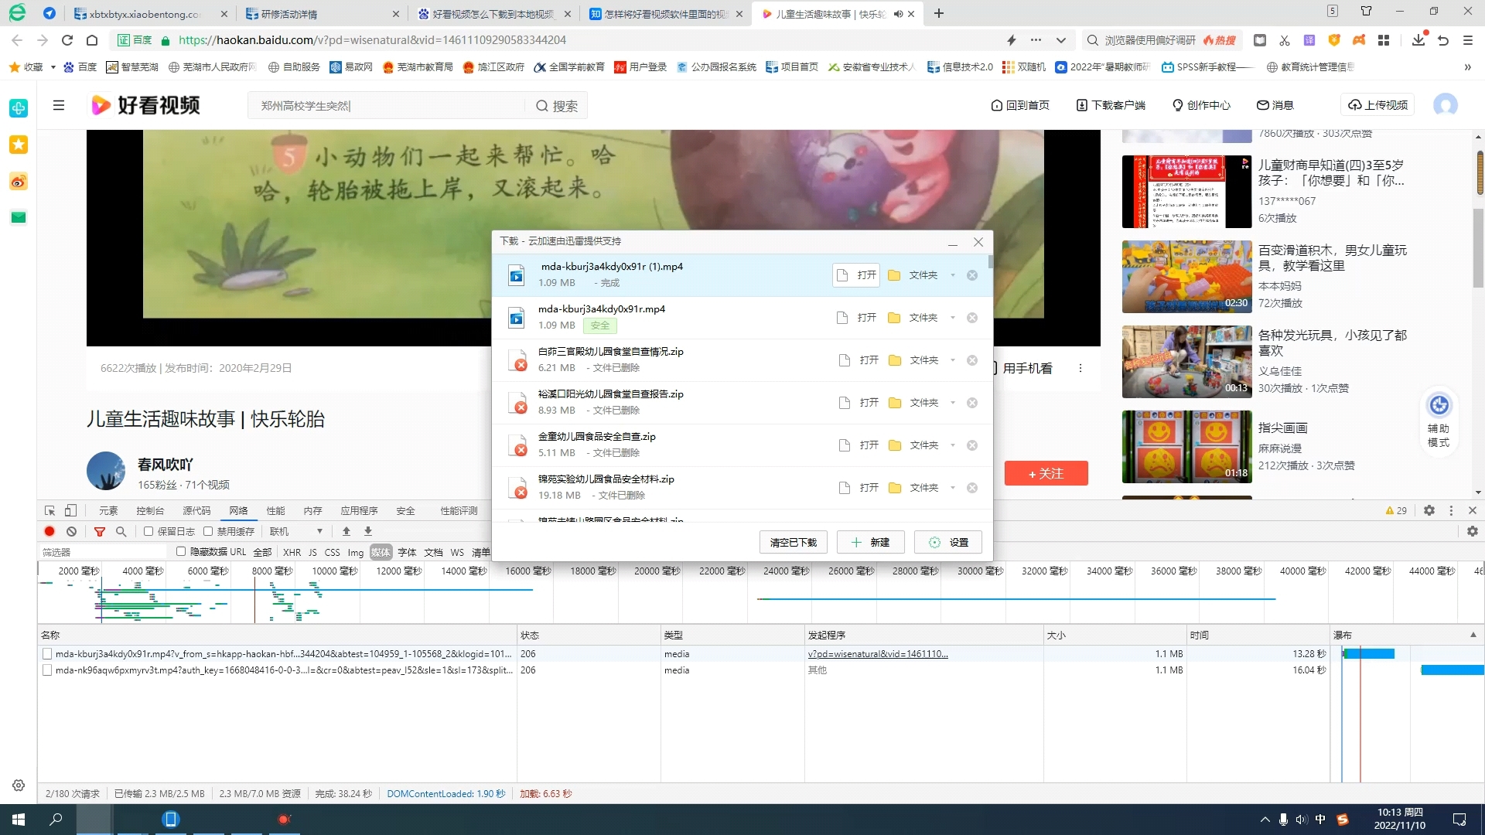Expand the bookmarks bar overflow chevron
Screen dimensions: 1485x835
pos(1467,67)
